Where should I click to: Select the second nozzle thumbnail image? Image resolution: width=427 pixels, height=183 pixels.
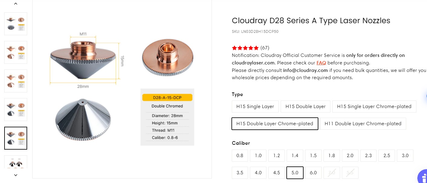[16, 52]
